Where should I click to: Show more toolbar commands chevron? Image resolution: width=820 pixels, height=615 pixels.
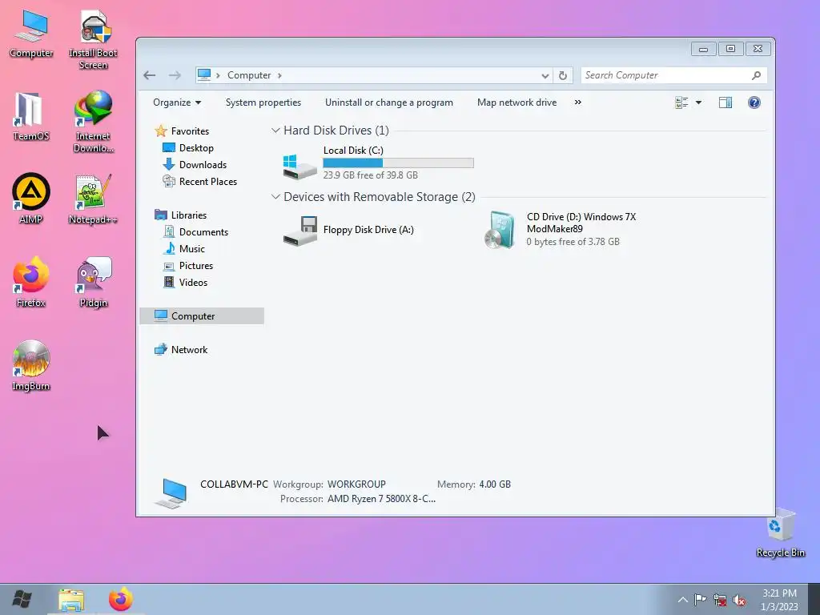(578, 102)
